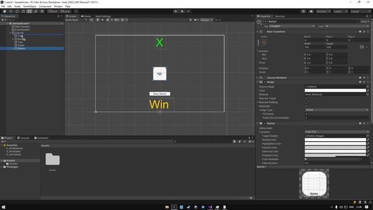
Task: Select the Rotate tool in toolbar
Action: [17, 11]
